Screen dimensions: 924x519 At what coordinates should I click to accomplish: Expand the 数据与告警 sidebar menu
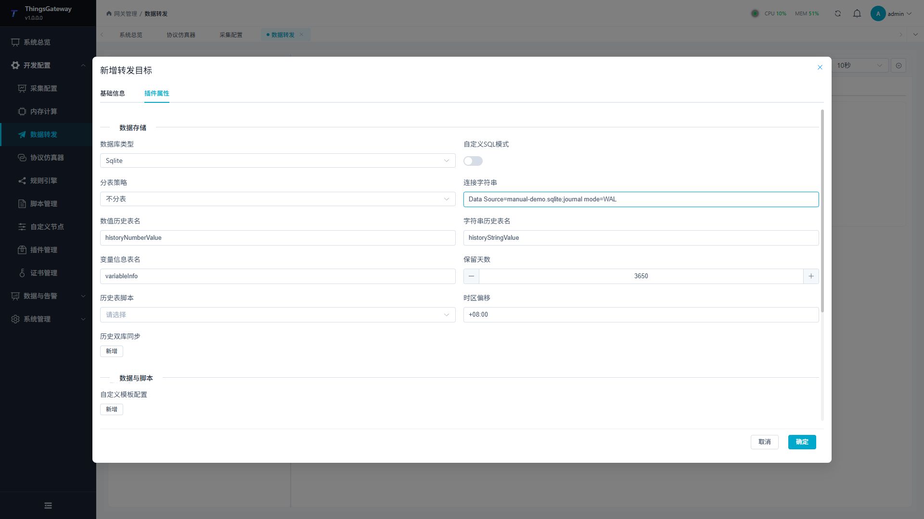pyautogui.click(x=48, y=296)
